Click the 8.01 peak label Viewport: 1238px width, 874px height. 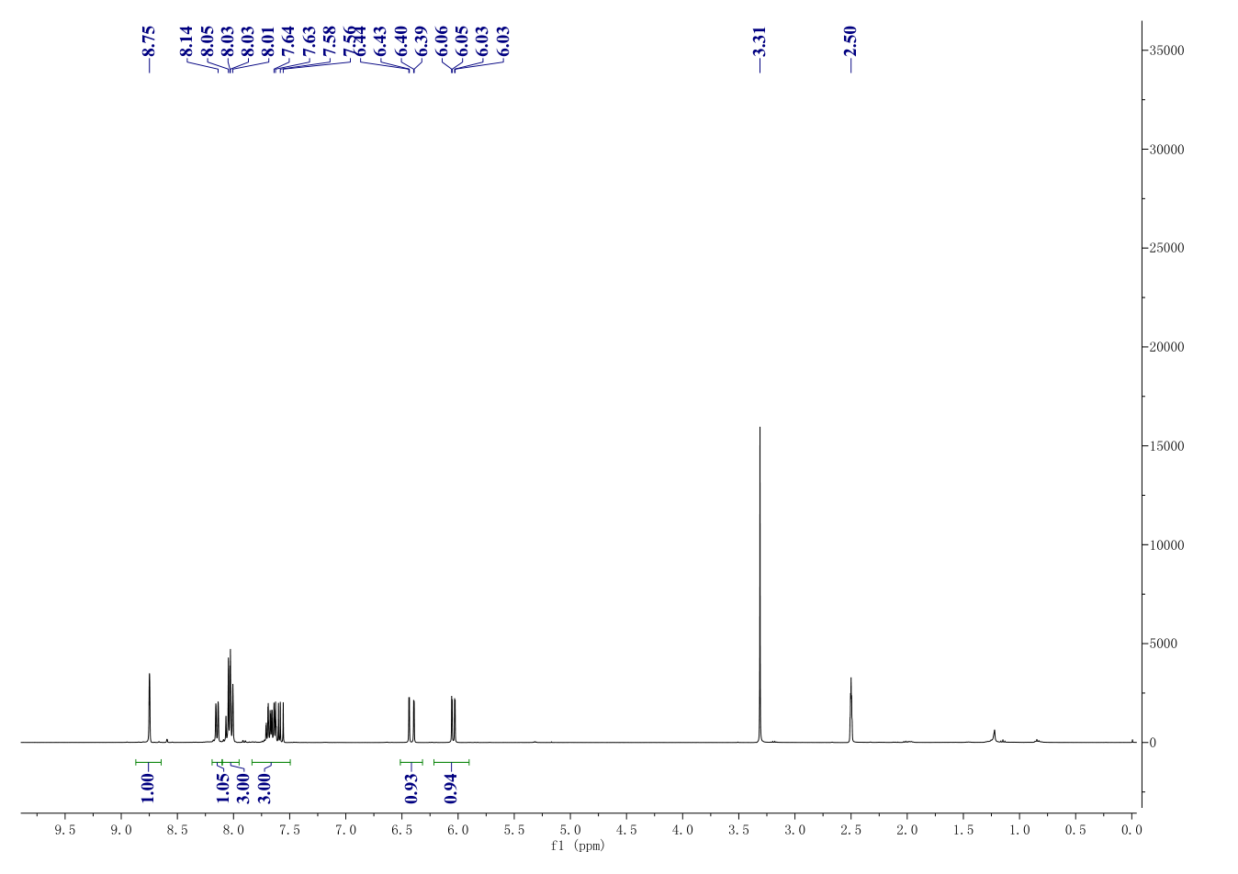click(267, 41)
